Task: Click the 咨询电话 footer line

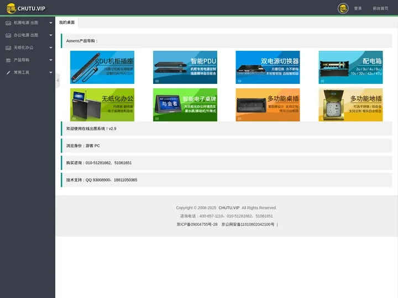Action: 227,216
